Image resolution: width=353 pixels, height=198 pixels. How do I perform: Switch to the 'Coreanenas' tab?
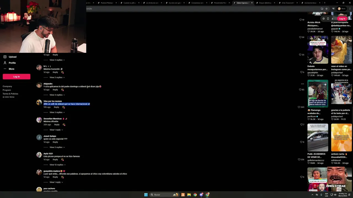(197, 3)
